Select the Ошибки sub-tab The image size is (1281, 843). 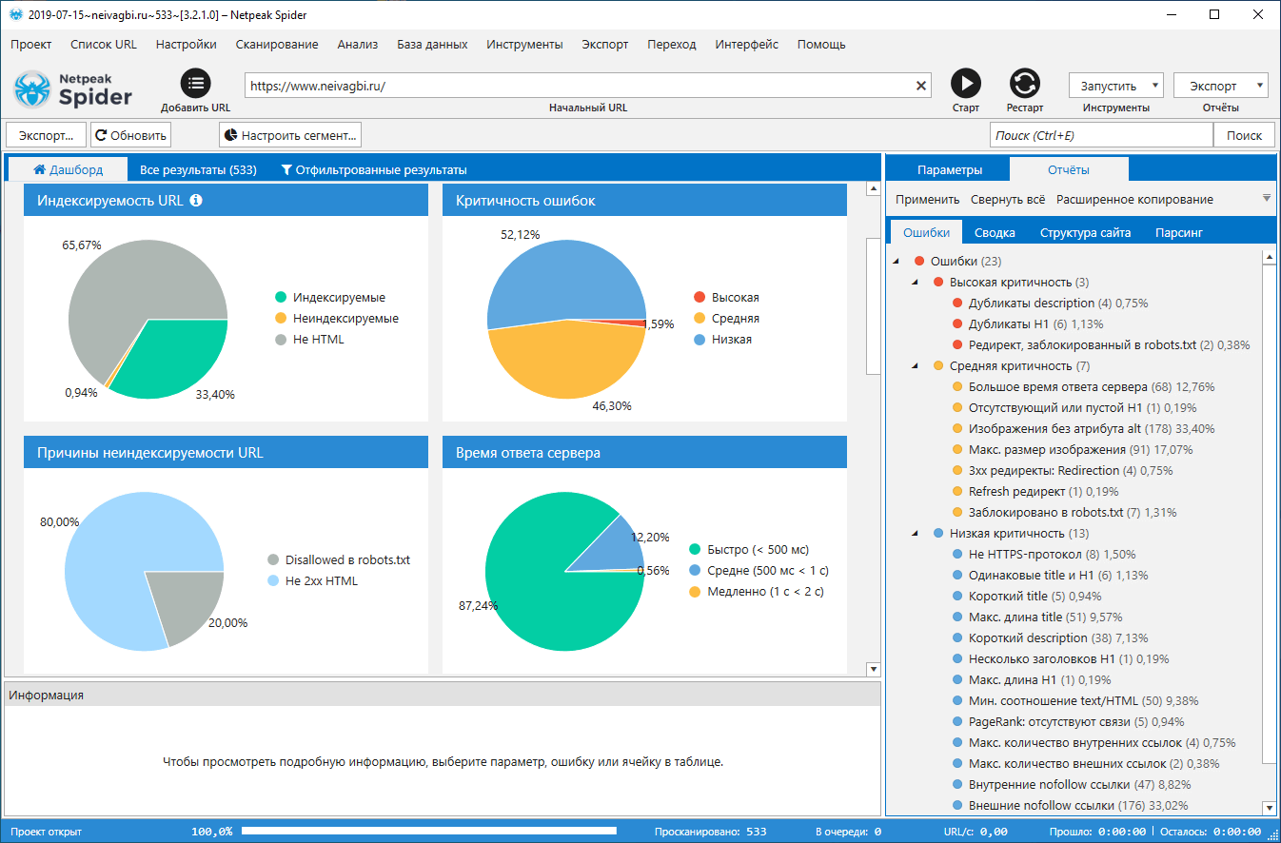point(926,232)
